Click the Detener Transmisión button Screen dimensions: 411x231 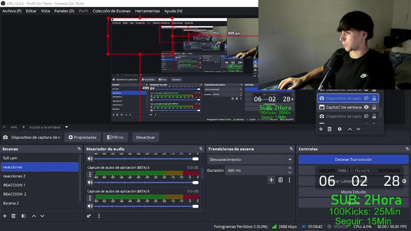353,159
